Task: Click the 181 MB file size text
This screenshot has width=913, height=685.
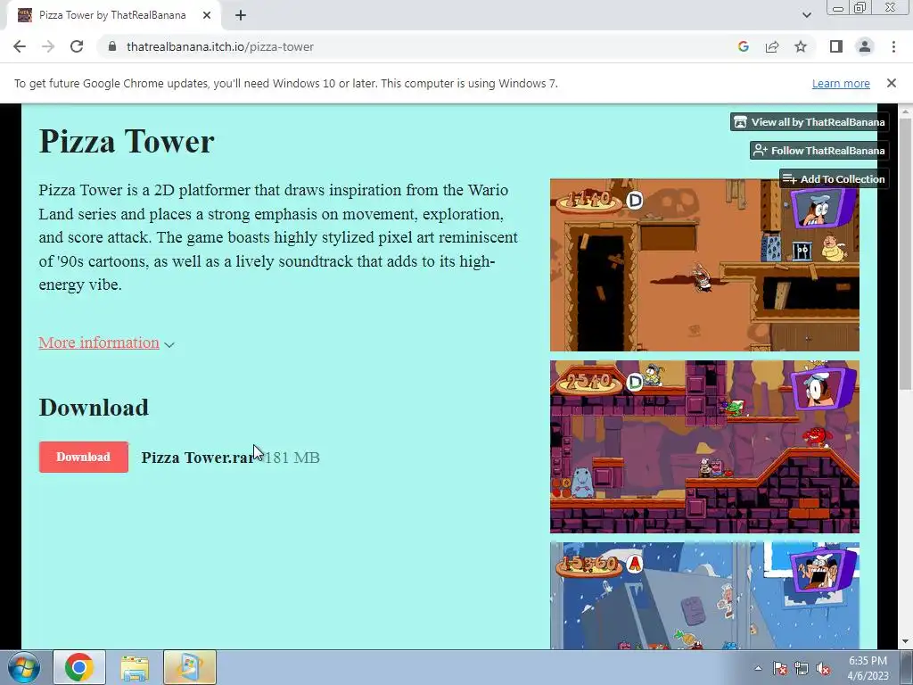Action: pyautogui.click(x=292, y=458)
